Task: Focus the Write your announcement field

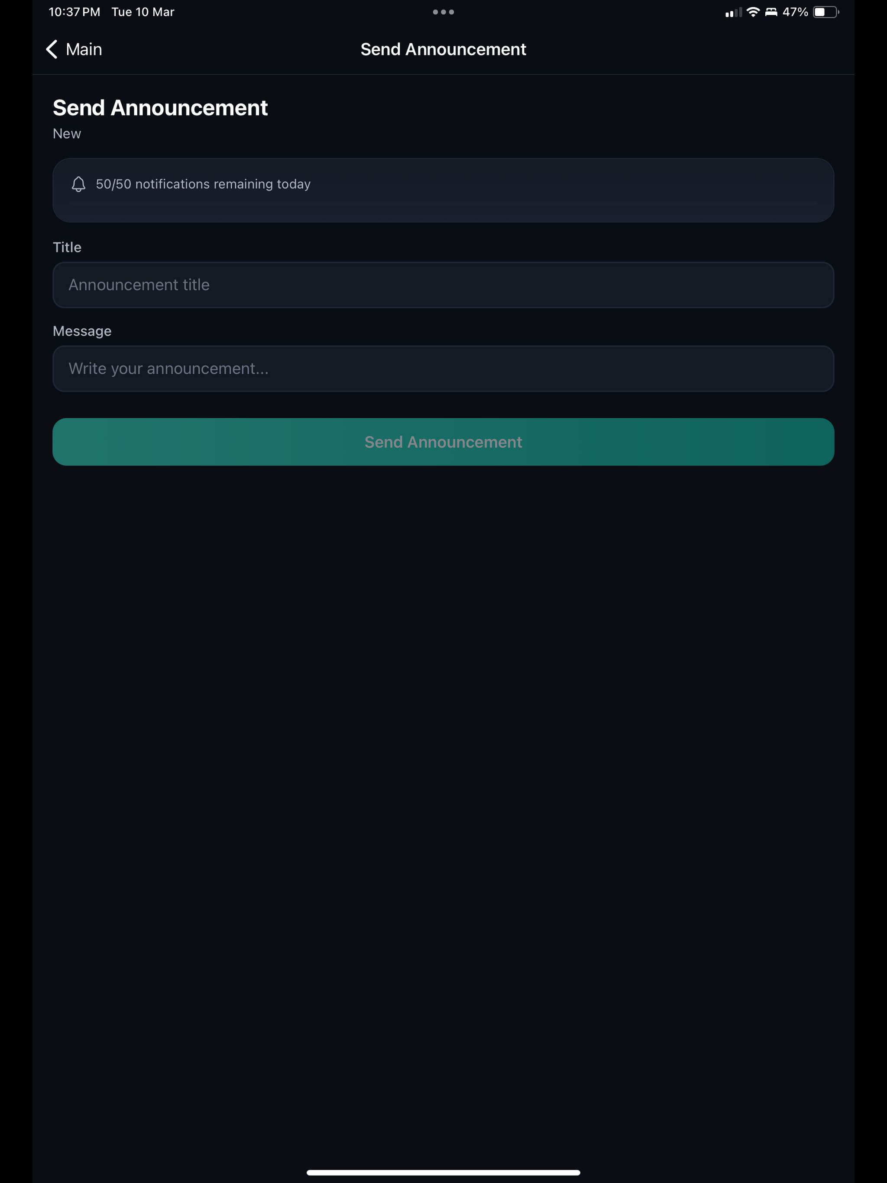Action: tap(443, 368)
